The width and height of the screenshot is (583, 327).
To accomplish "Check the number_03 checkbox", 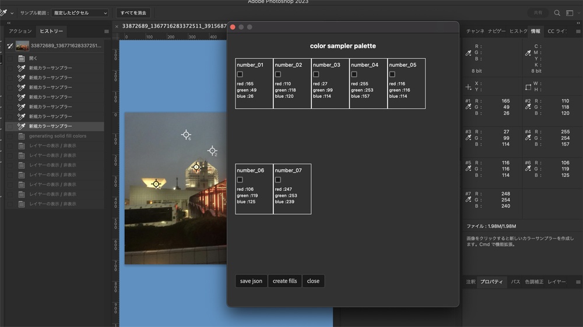I will [x=315, y=74].
